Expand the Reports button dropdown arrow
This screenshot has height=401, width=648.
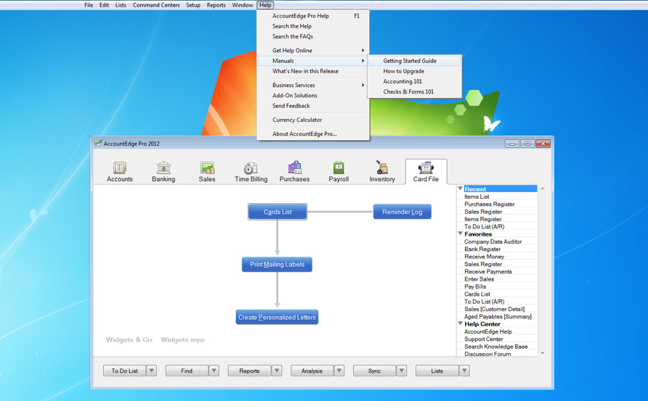click(x=277, y=371)
